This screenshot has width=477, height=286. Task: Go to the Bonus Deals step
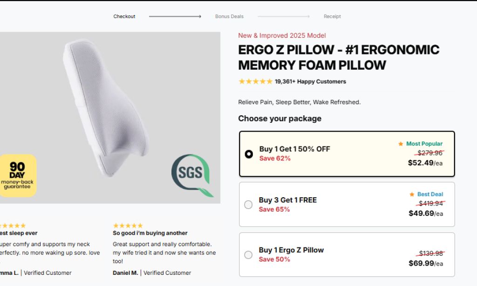pos(229,16)
